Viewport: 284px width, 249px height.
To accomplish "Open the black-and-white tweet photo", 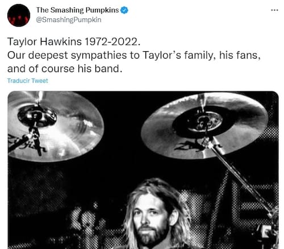I will 143,170.
